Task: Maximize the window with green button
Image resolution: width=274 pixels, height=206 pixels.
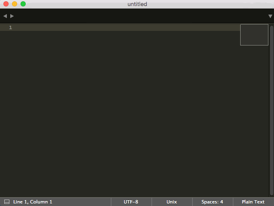Action: (x=23, y=4)
